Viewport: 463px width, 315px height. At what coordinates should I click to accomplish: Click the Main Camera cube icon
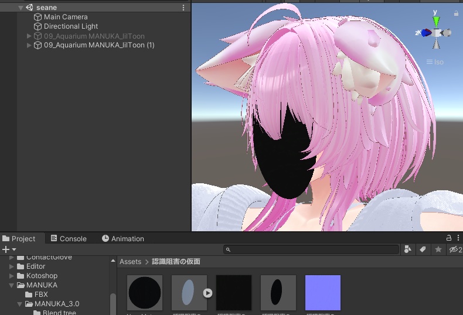38,17
